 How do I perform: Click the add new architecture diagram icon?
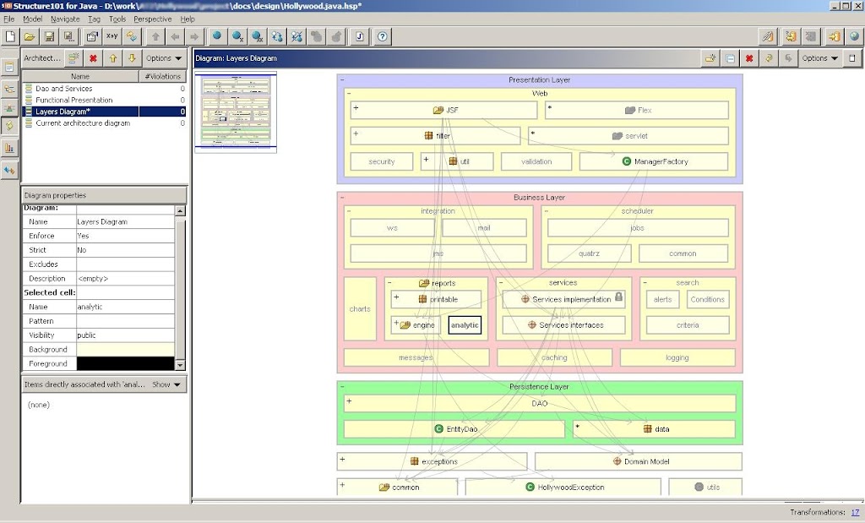coord(73,58)
